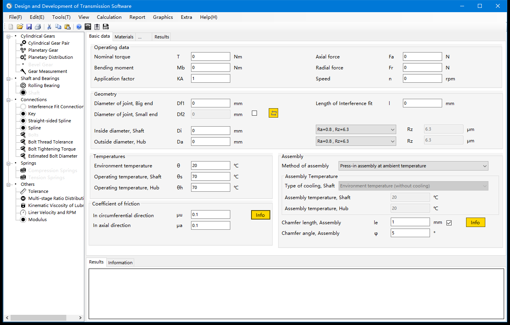Click the Copy toolbar icon
The width and height of the screenshot is (510, 325).
tap(58, 27)
